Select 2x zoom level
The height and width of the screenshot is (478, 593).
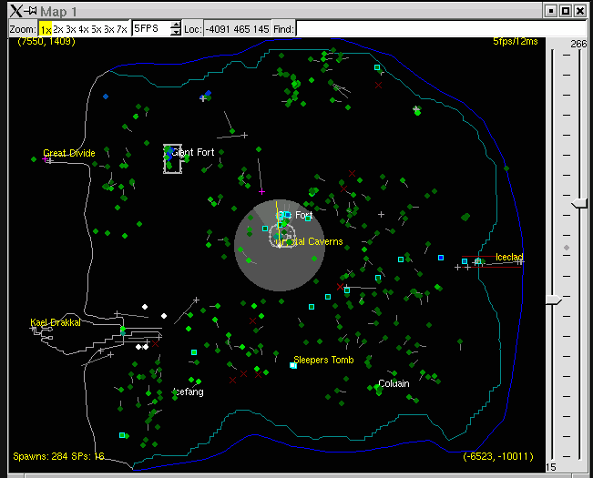click(x=58, y=29)
